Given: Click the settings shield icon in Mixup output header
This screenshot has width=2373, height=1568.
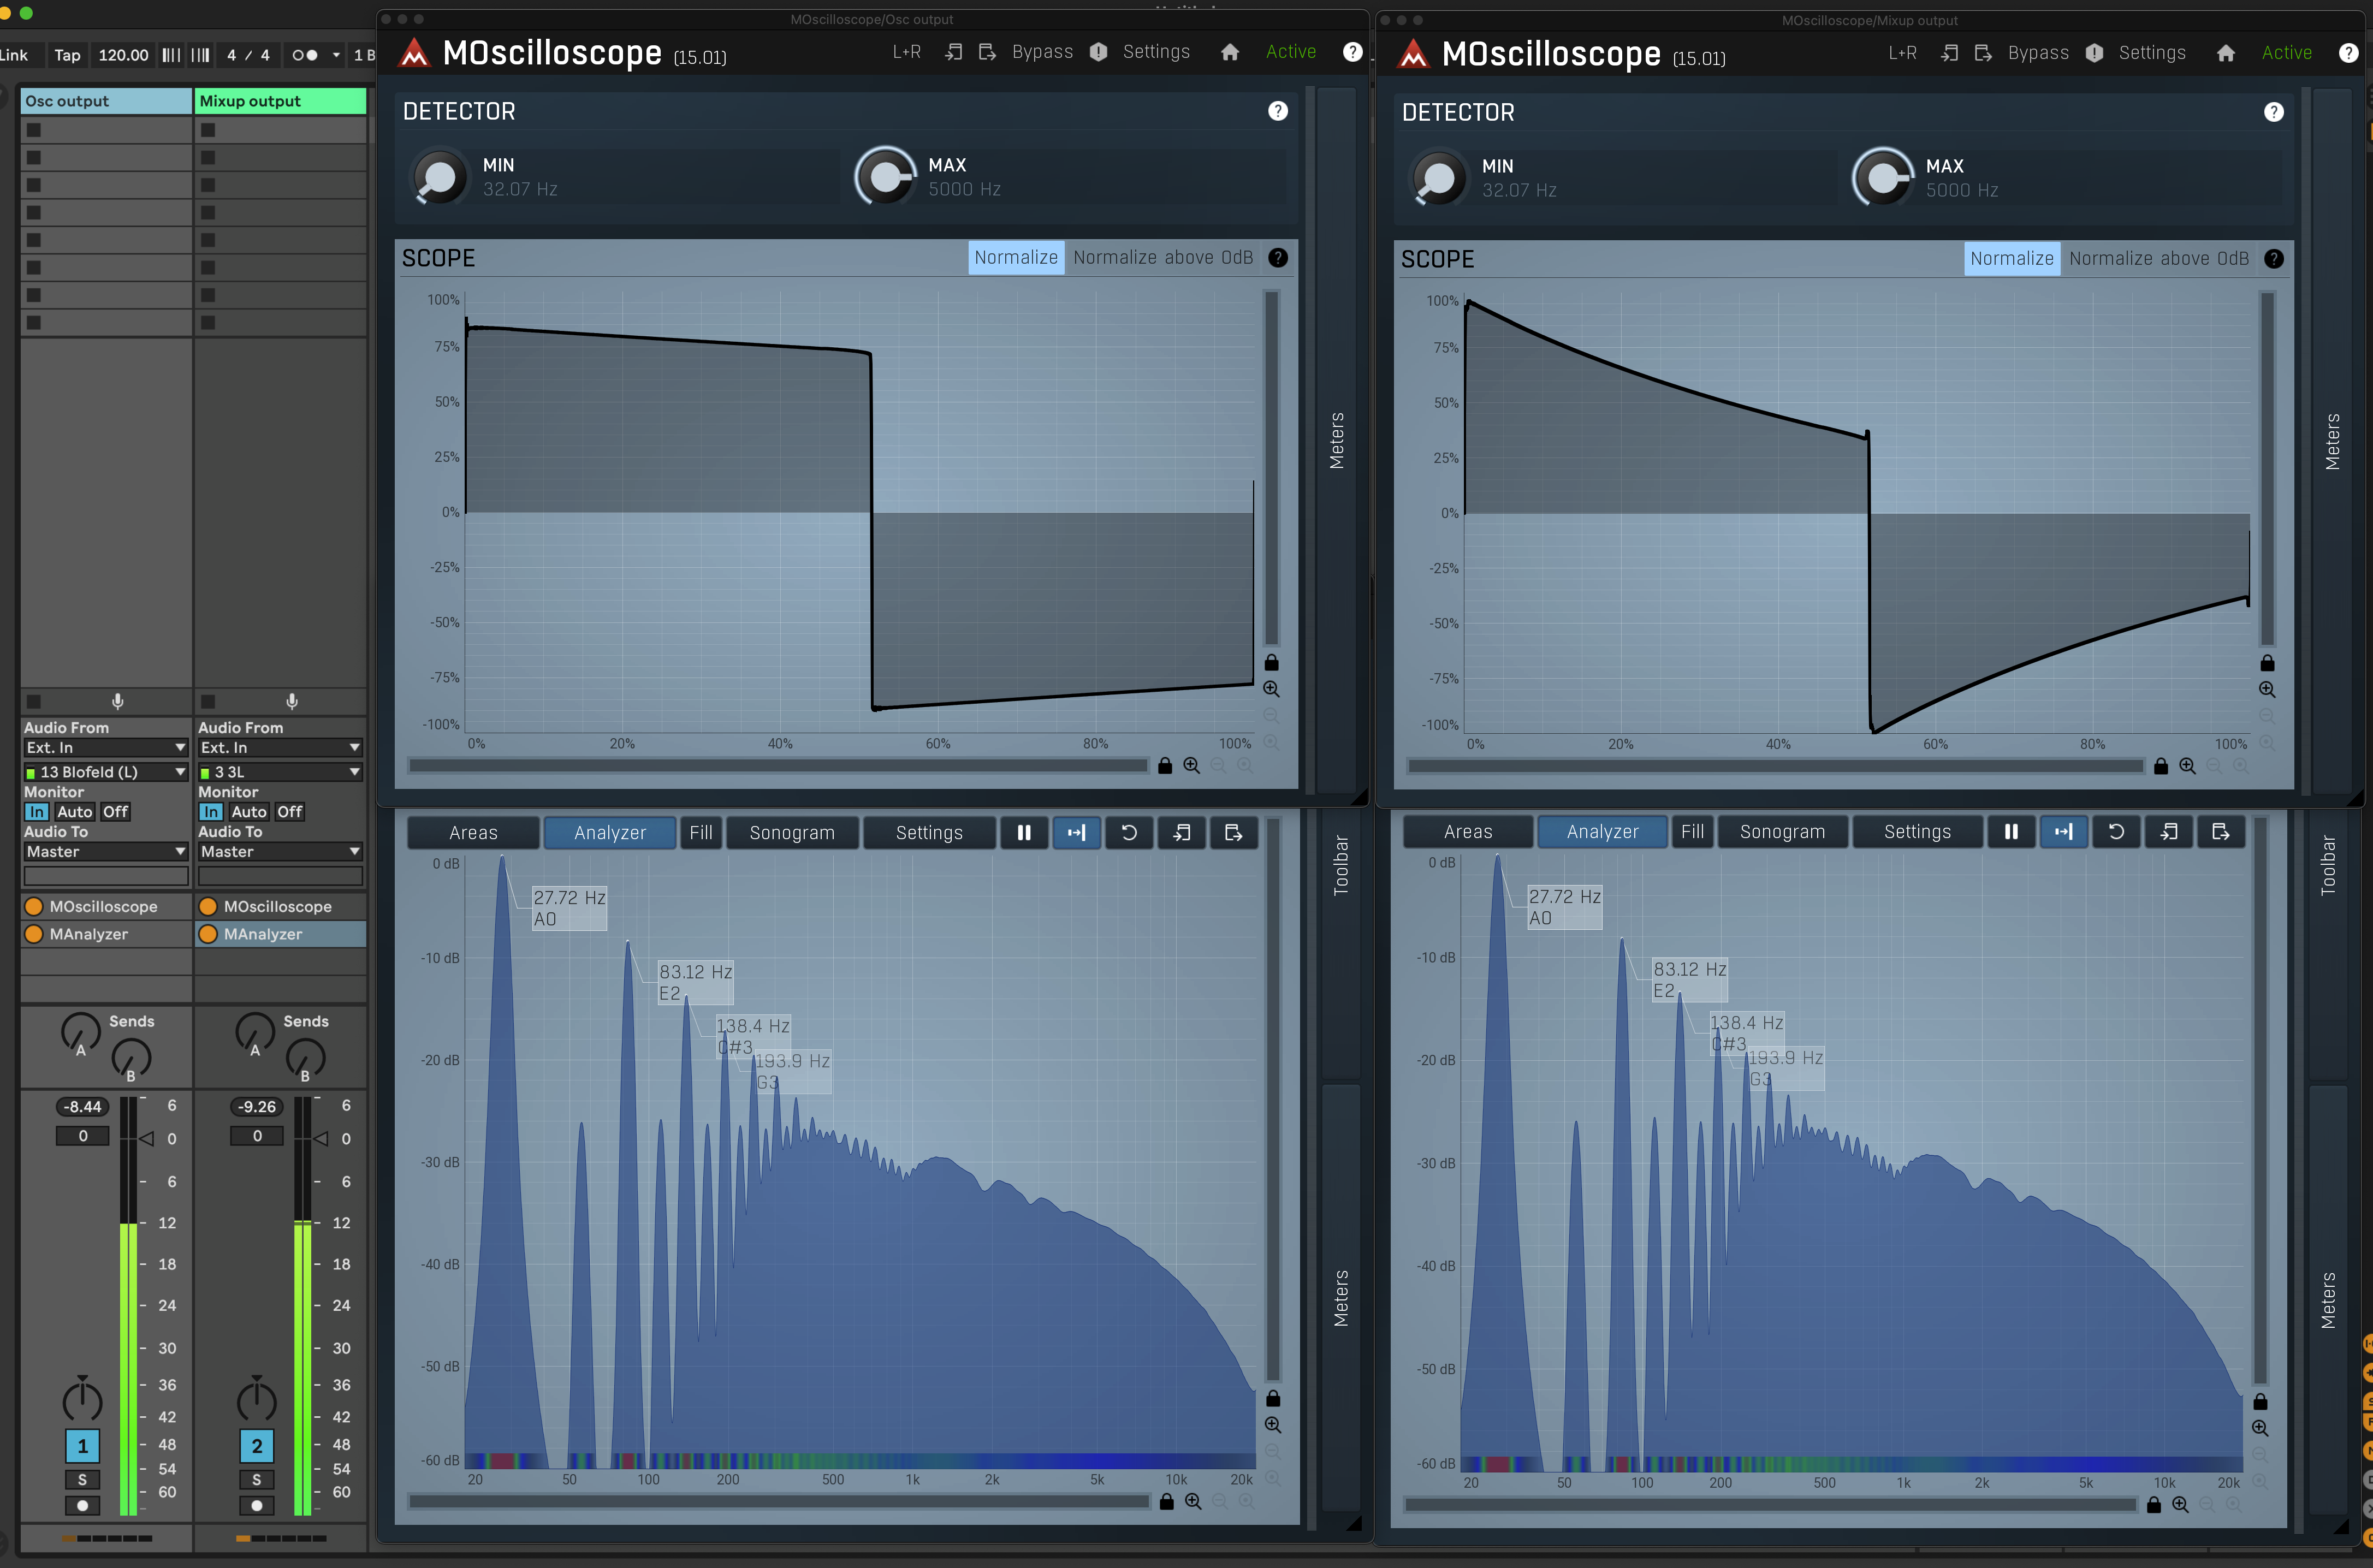Looking at the screenshot, I should click(x=2095, y=53).
